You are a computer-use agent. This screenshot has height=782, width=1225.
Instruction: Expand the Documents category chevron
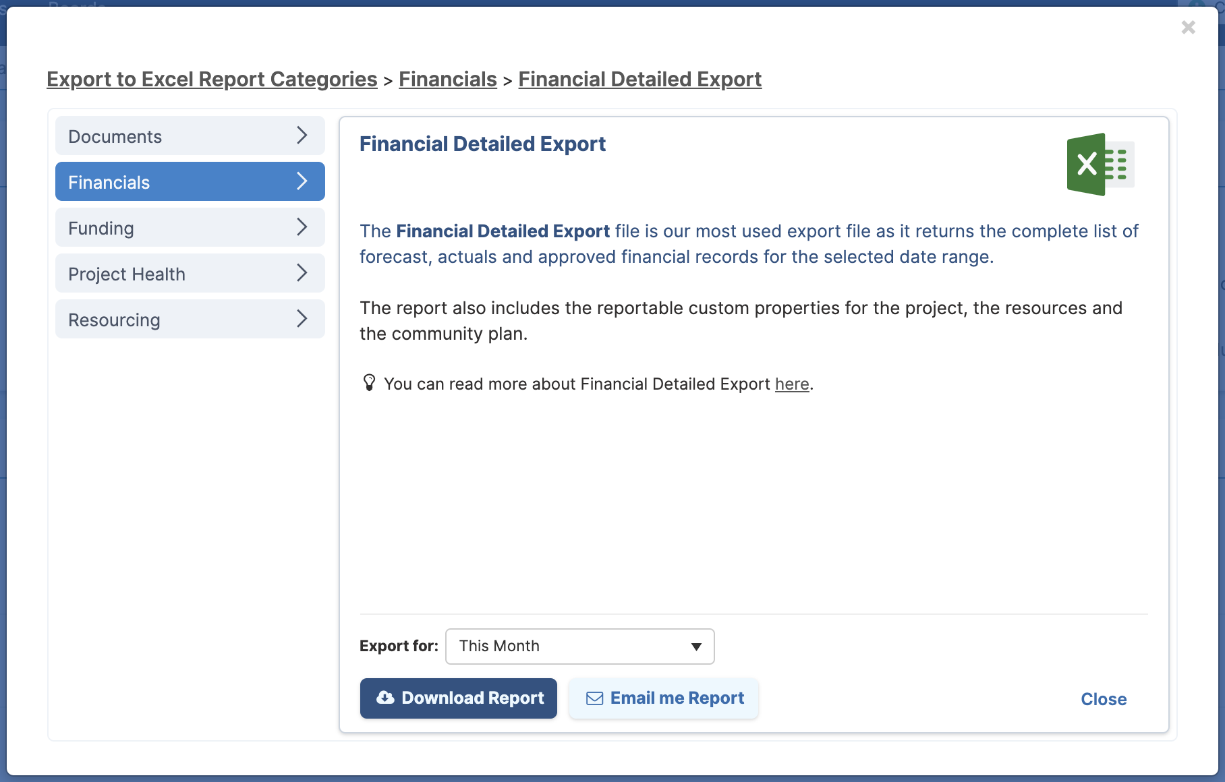(302, 136)
